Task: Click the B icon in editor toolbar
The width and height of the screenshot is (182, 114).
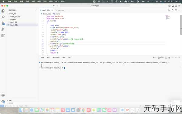Action: tap(173, 10)
